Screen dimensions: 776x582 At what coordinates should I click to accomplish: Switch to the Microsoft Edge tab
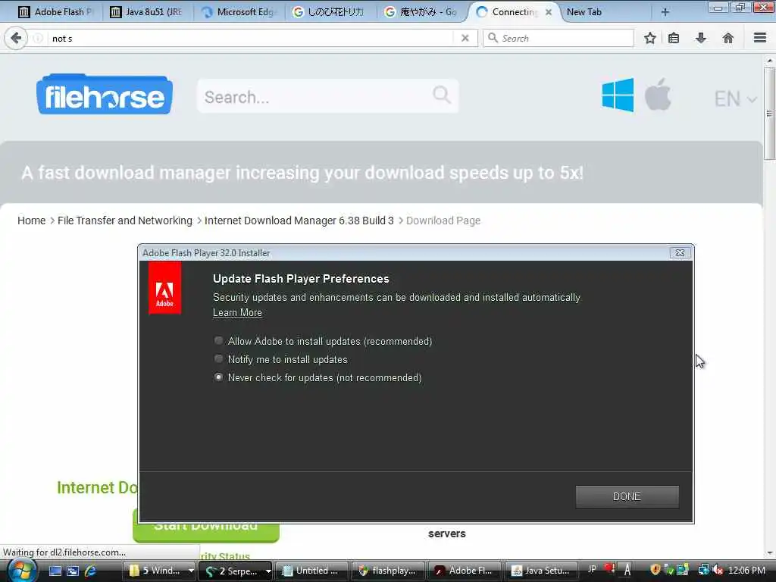point(238,12)
